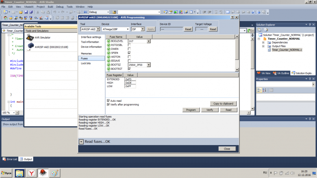Viewport: 317px width, 178px height.
Task: Click the Redo arrow icon
Action: pyautogui.click(x=63, y=12)
